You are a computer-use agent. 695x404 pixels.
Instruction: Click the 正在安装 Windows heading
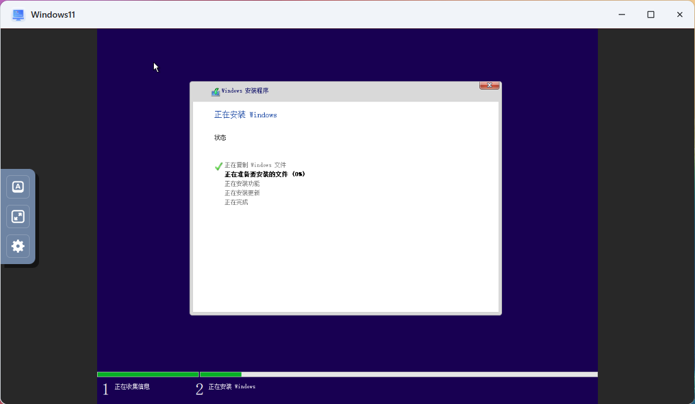(245, 115)
